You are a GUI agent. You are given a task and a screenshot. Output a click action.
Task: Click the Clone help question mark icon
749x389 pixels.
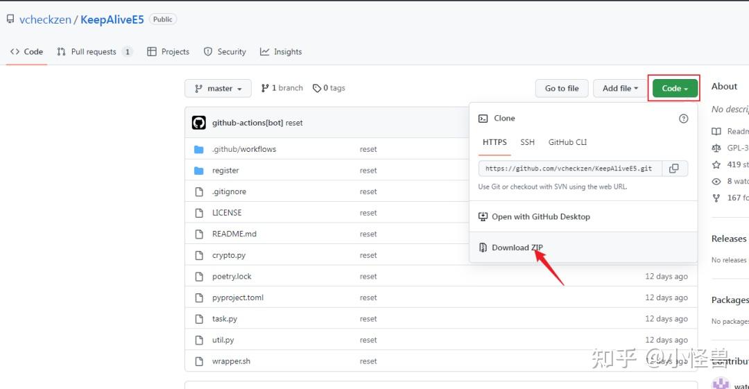pos(683,119)
